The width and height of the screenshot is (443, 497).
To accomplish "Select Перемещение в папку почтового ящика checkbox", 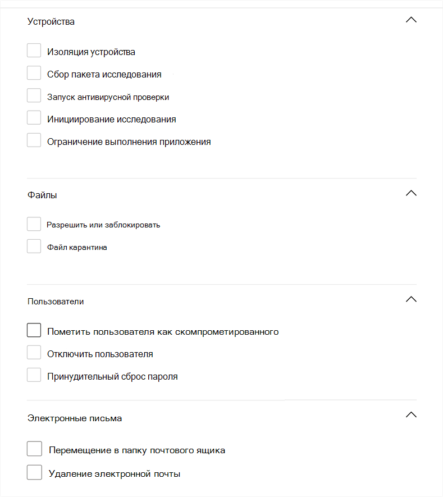I will [x=35, y=449].
